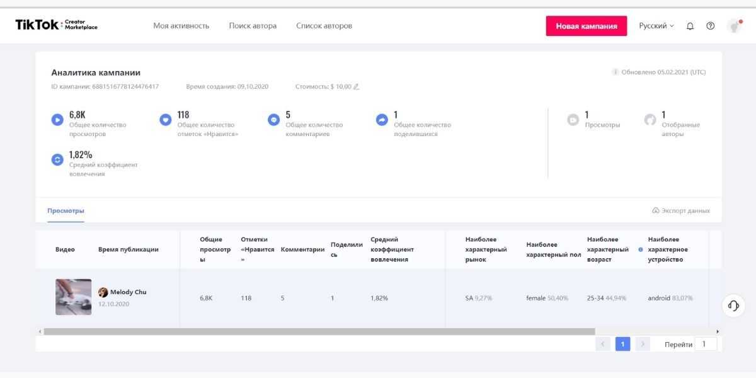
Task: Click info icon next to device column
Action: coord(641,249)
